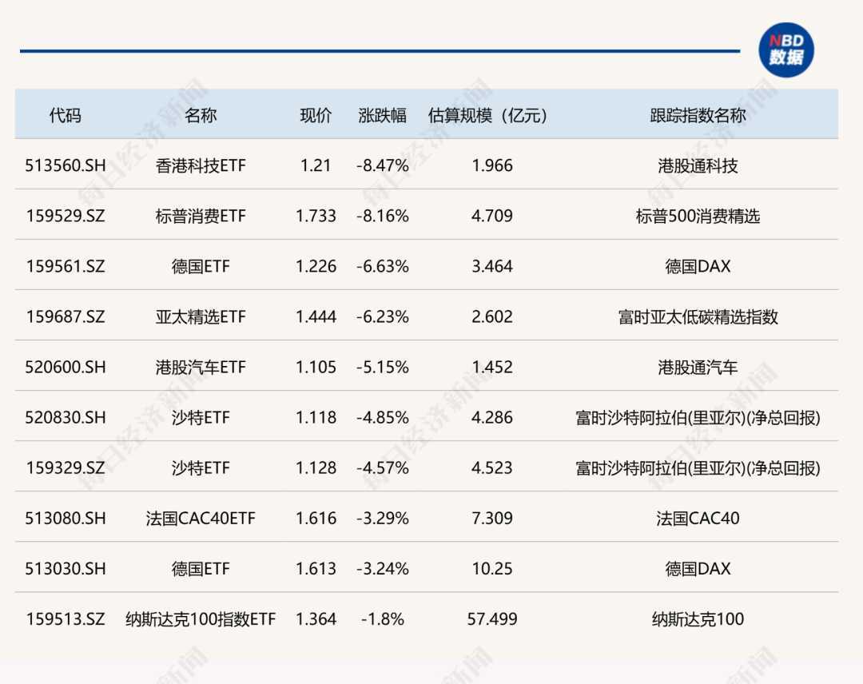Select the 标普消费ETF name cell
The image size is (863, 684).
pyautogui.click(x=201, y=216)
